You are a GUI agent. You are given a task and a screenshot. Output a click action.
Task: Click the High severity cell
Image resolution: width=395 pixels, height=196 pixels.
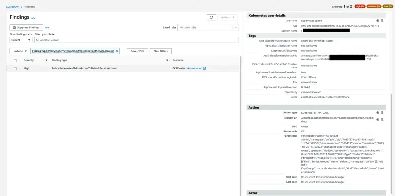click(x=27, y=68)
